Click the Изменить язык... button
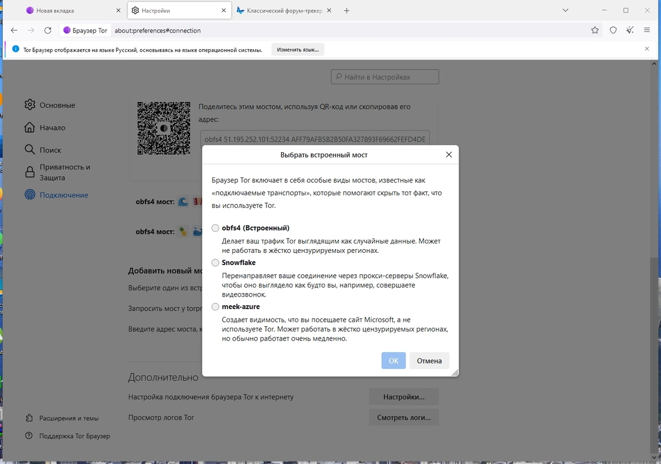Screen dimensions: 661x464 pos(298,50)
